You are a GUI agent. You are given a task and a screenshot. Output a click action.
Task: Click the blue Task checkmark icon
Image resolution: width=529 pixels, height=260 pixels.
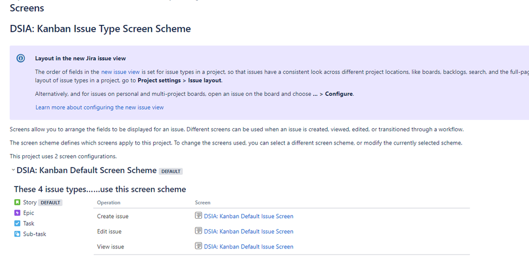[x=17, y=223]
